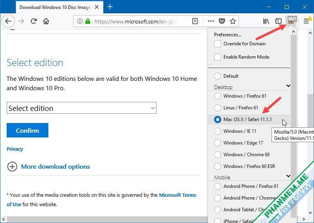The height and width of the screenshot is (223, 314).
Task: Switch to Download Windows 10 Disc Image tab
Action: tap(55, 7)
